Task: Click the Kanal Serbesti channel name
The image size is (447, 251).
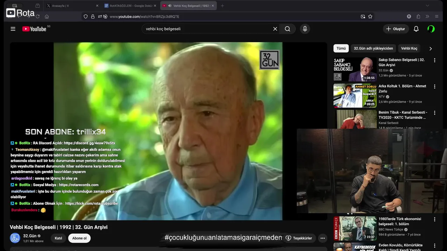Action: coord(388,123)
